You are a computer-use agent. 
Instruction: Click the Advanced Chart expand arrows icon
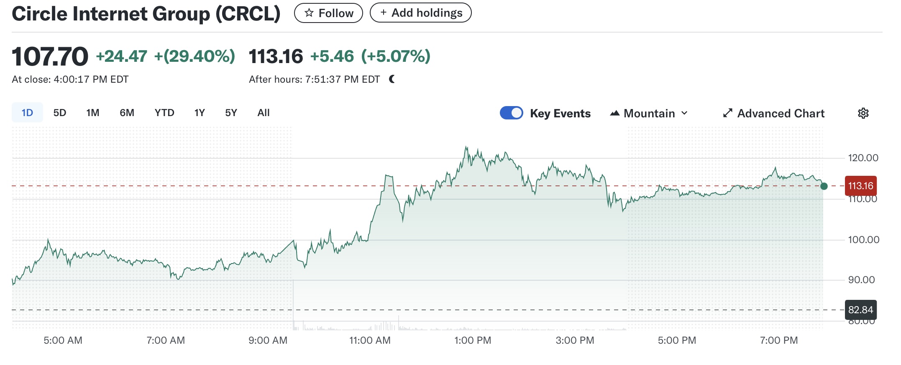tap(728, 113)
